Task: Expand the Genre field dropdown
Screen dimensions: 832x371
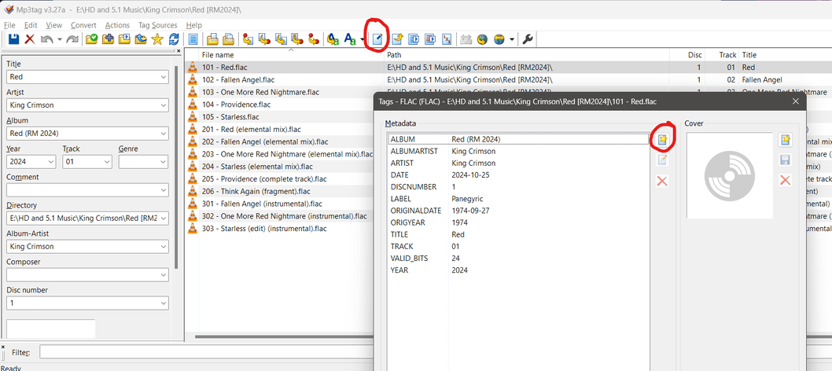Action: point(163,162)
